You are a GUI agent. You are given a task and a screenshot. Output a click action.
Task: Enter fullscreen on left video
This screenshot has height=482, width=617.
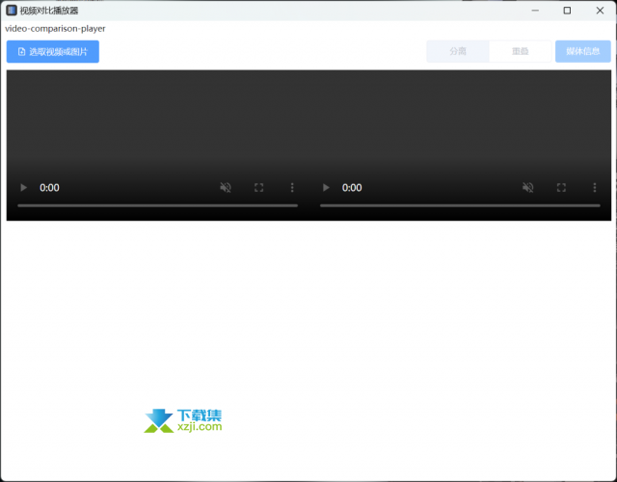pyautogui.click(x=259, y=188)
